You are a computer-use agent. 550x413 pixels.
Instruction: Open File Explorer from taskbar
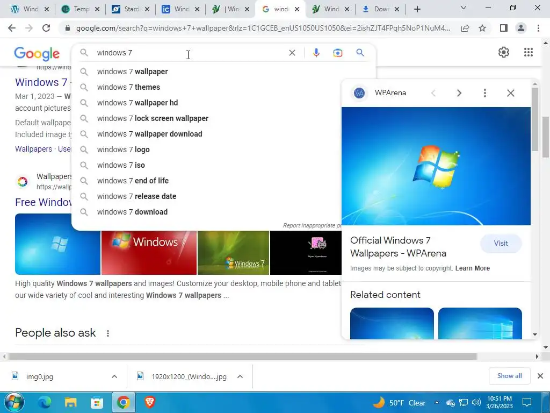[70, 402]
